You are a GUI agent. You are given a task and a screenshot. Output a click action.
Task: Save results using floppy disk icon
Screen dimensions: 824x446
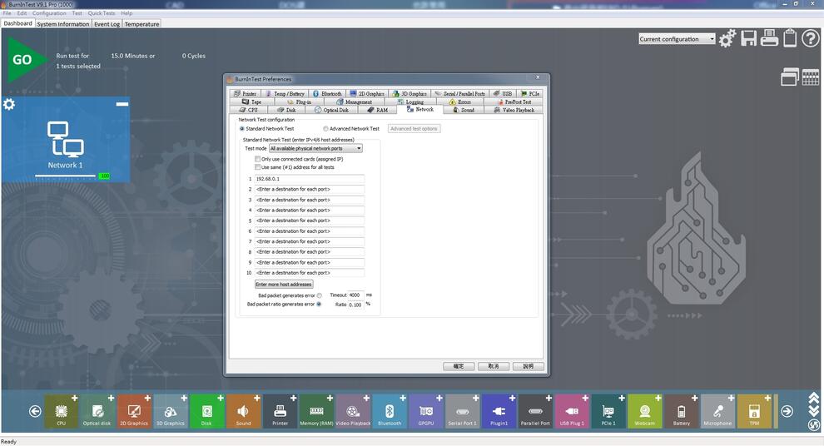click(x=748, y=38)
